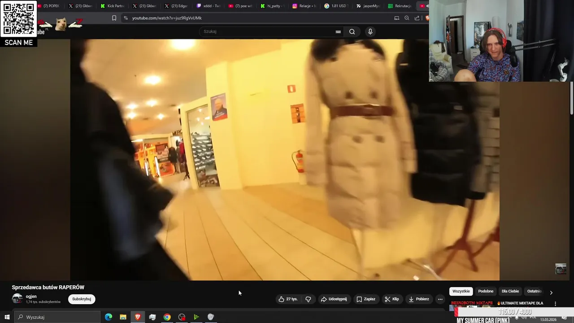Open the round dark app icon after Chrome
The width and height of the screenshot is (574, 323).
182,317
